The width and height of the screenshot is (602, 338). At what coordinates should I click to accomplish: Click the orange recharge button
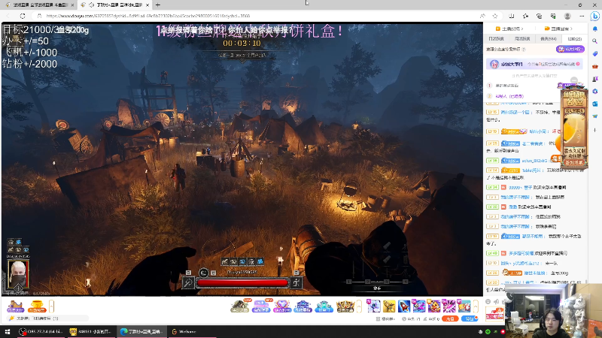point(450,318)
